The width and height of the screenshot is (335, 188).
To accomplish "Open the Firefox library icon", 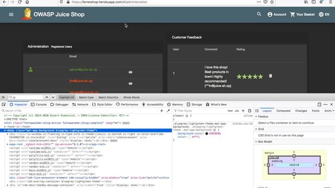I will coord(306,2).
